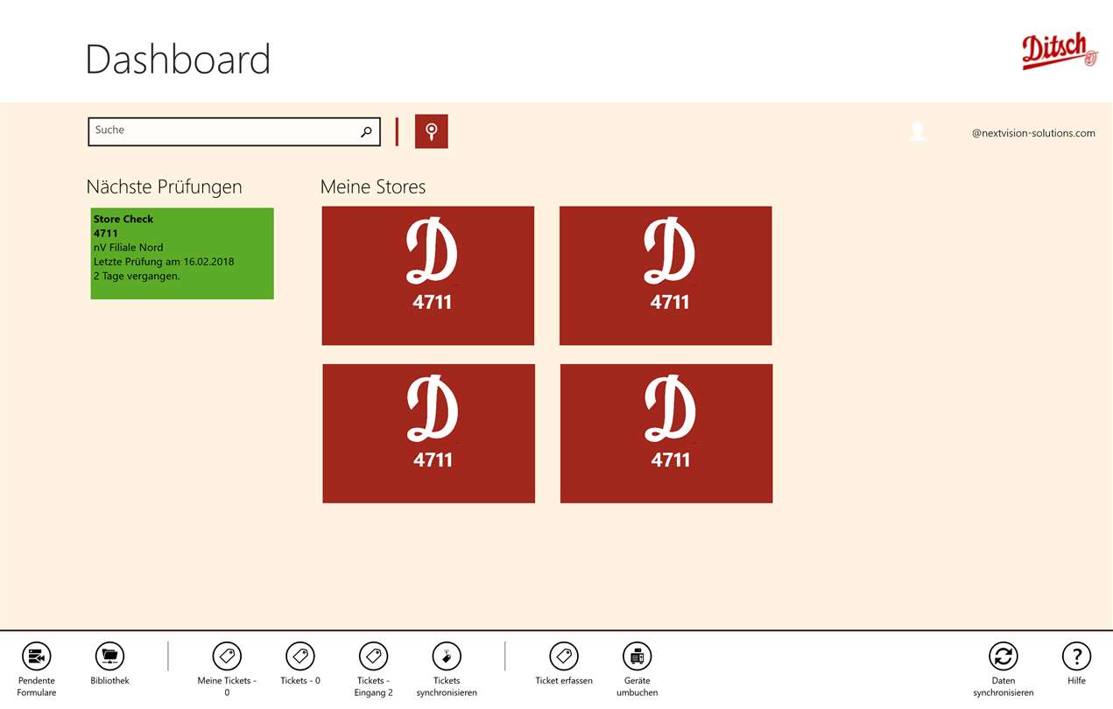Click 'nV Filiale Nord' text
This screenshot has height=709, width=1113.
pos(129,248)
